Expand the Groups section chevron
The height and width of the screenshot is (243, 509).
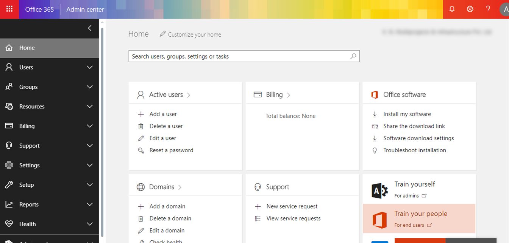pyautogui.click(x=90, y=87)
